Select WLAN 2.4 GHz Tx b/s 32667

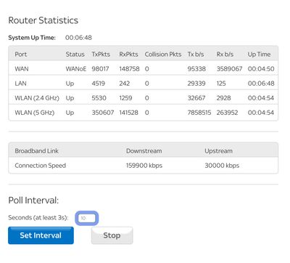click(x=196, y=98)
